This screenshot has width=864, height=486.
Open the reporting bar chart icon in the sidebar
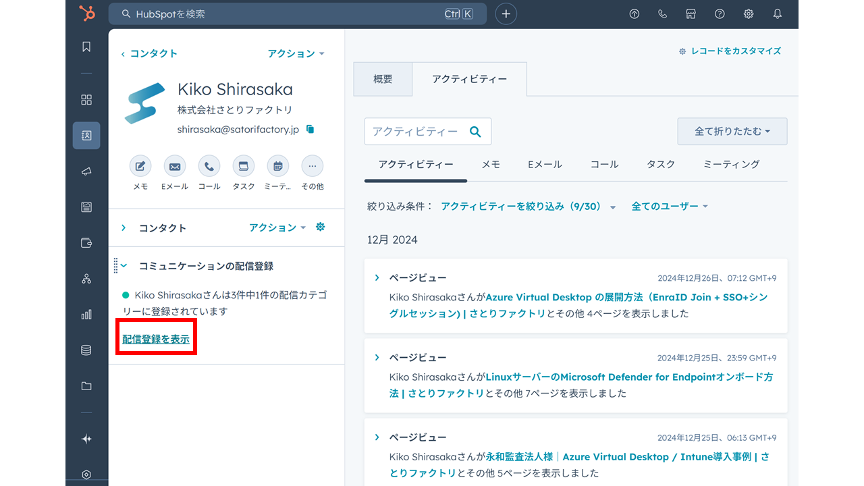(86, 315)
